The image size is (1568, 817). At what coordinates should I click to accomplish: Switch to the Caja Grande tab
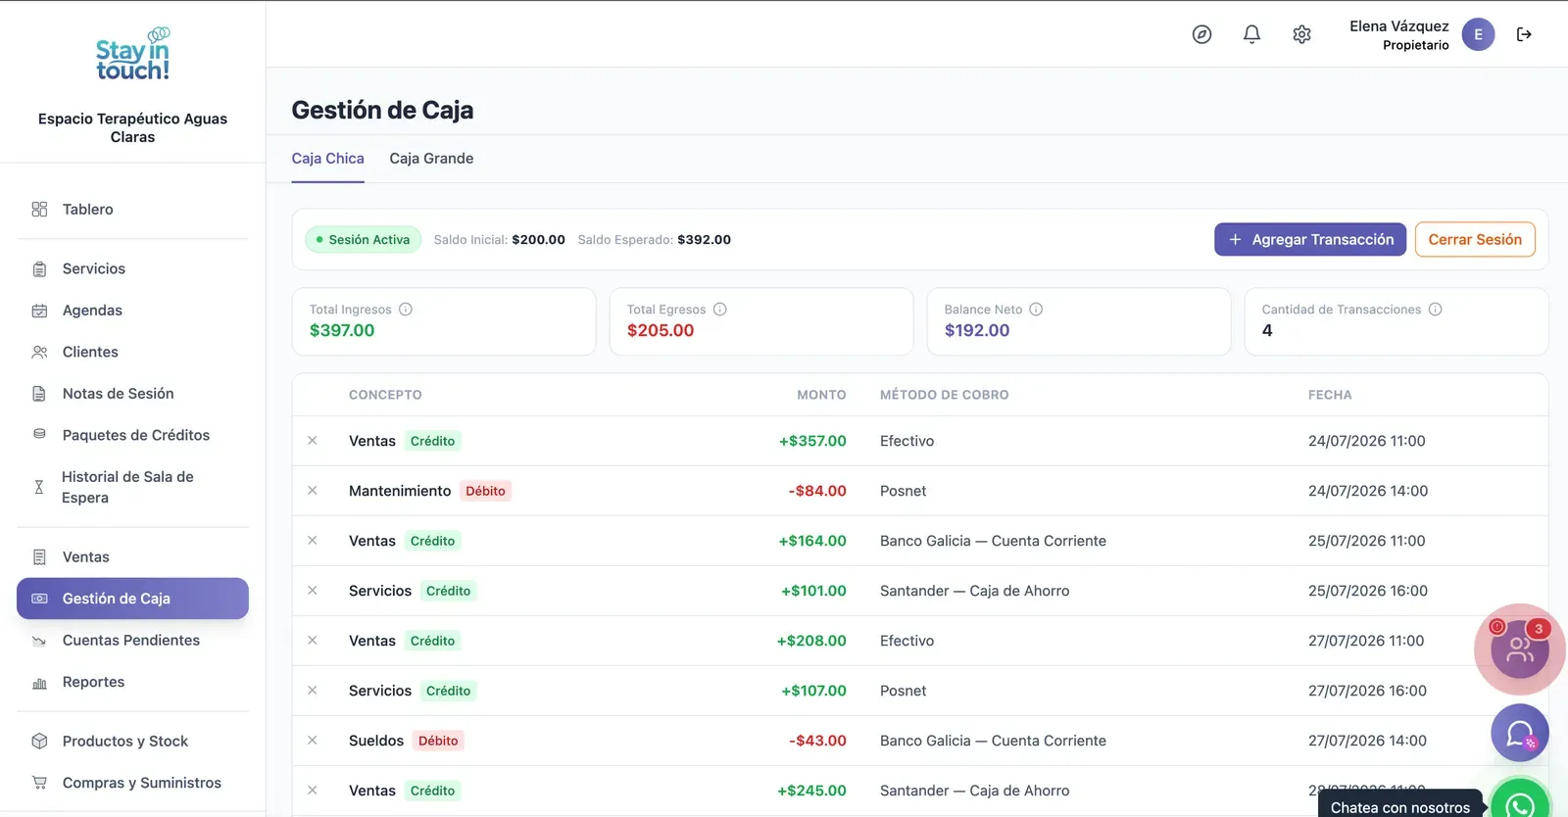[431, 159]
